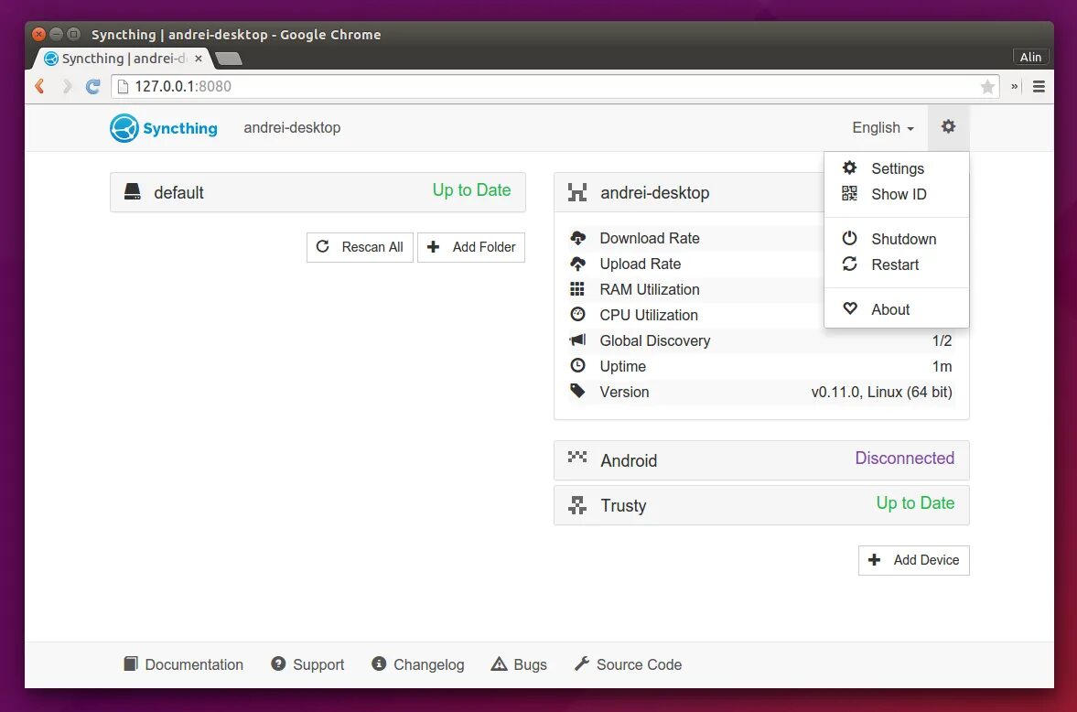The image size is (1077, 712).
Task: Click the Uptime clock icon
Action: [x=577, y=366]
